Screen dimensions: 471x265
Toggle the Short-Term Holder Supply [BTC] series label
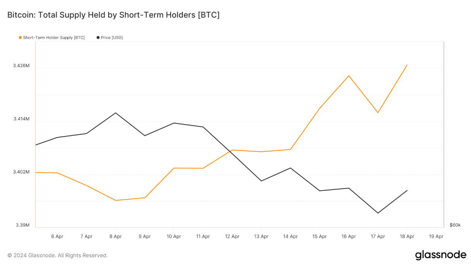54,38
